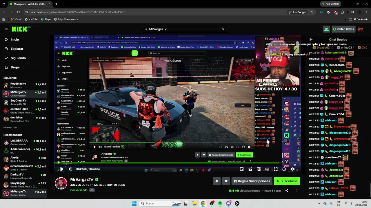Click the MrVargasTv channel avatar below the video
The width and height of the screenshot is (371, 208).
pos(61,183)
